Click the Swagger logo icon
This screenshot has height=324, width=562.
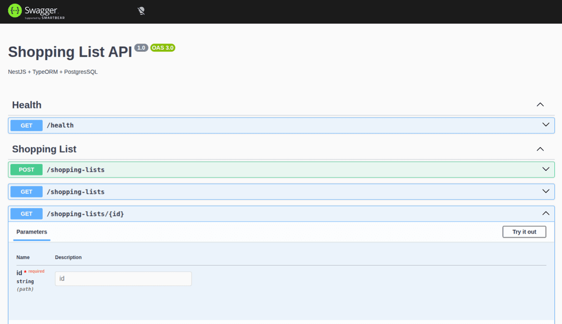[x=15, y=10]
